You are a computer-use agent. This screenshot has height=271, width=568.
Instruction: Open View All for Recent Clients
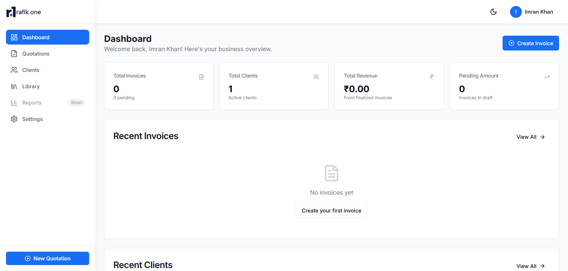(531, 266)
